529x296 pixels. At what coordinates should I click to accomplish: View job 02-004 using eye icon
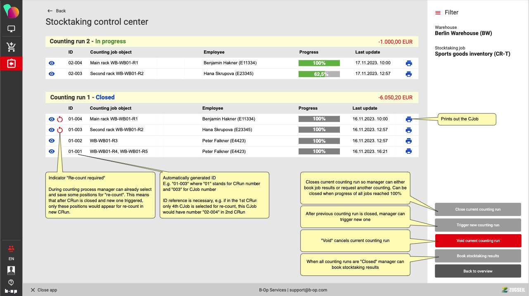tap(52, 63)
